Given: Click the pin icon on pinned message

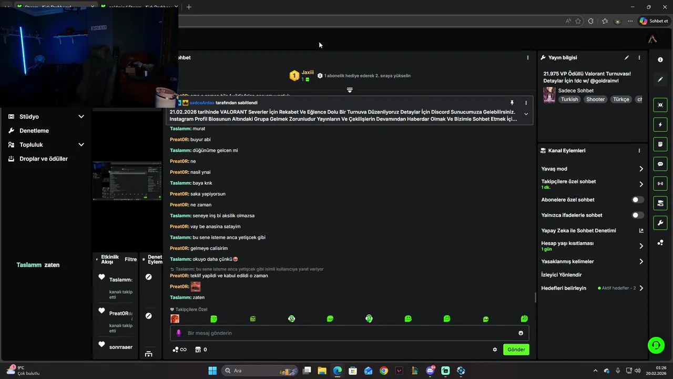Looking at the screenshot, I should coord(512,103).
